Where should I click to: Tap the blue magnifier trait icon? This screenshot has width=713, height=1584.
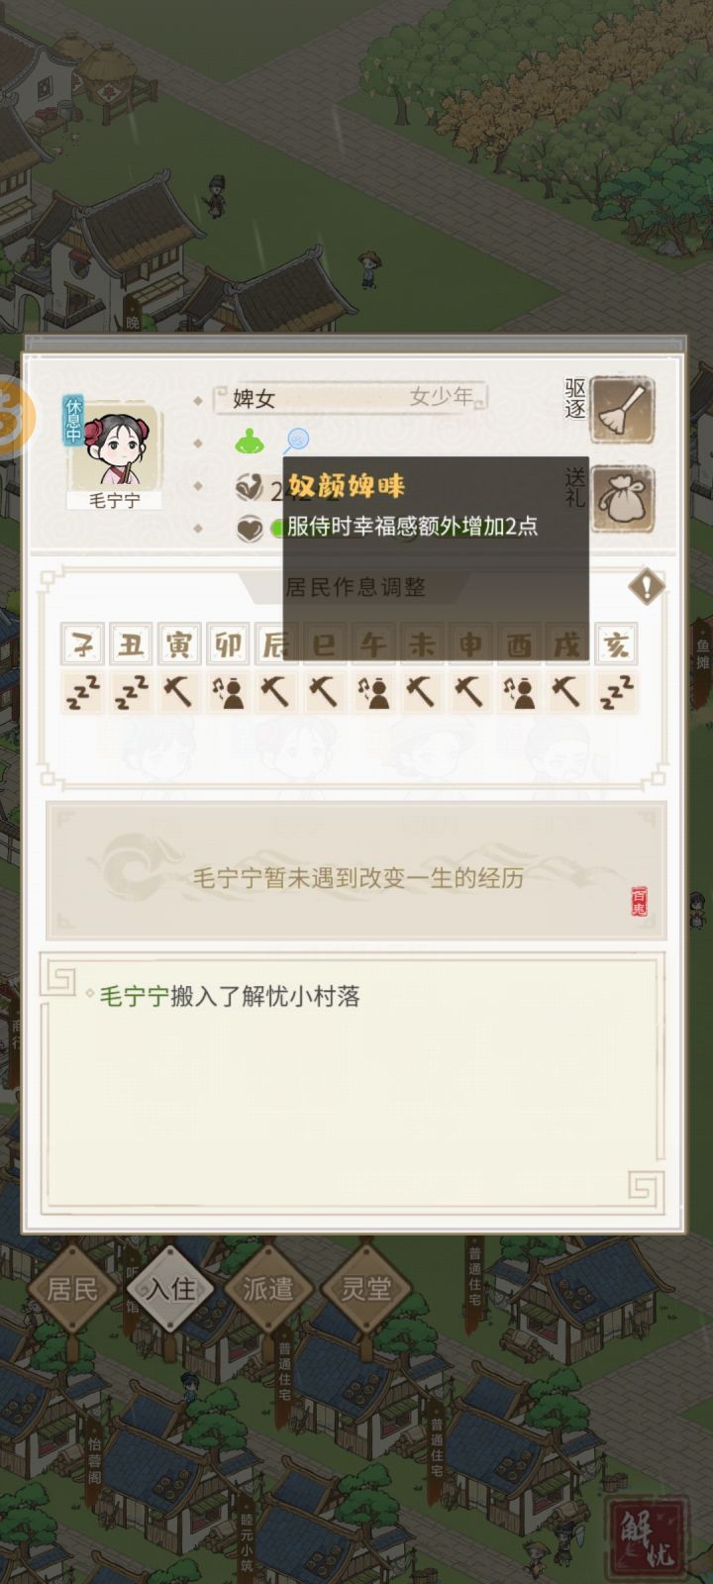pyautogui.click(x=296, y=441)
